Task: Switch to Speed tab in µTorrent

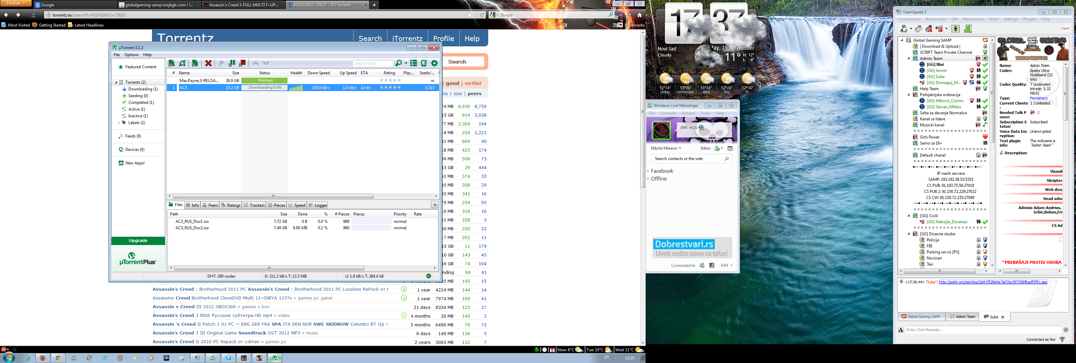Action: coord(297,205)
